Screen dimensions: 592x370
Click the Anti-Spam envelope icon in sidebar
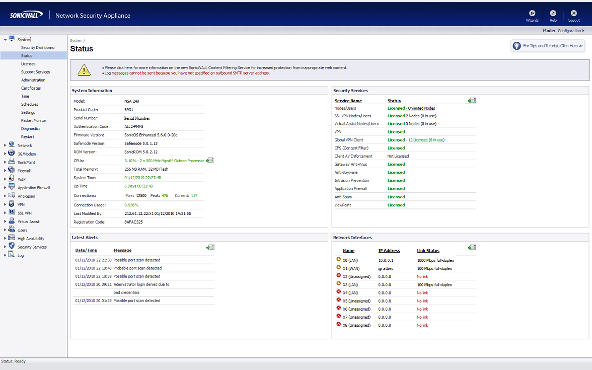pos(12,195)
